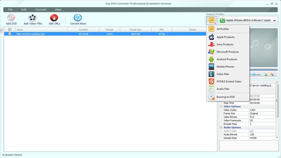This screenshot has width=281, height=158.
Task: Click the Burning to DVD disc icon
Action: (211, 97)
